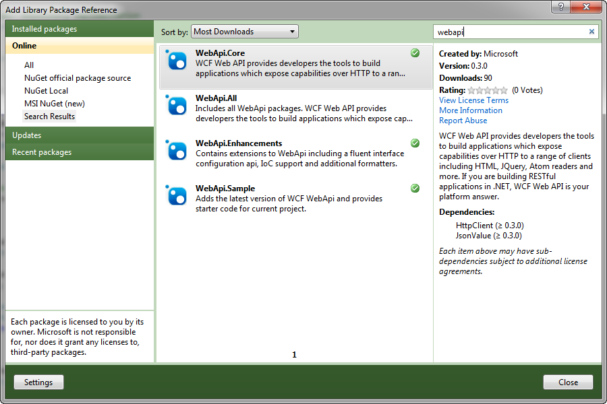Screen dimensions: 607x404
Task: Click the WebApi.All package icon
Action: point(176,105)
